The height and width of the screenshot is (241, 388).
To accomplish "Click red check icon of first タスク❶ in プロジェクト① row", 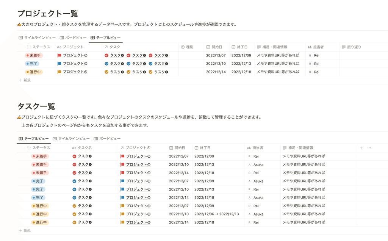I will coord(106,55).
